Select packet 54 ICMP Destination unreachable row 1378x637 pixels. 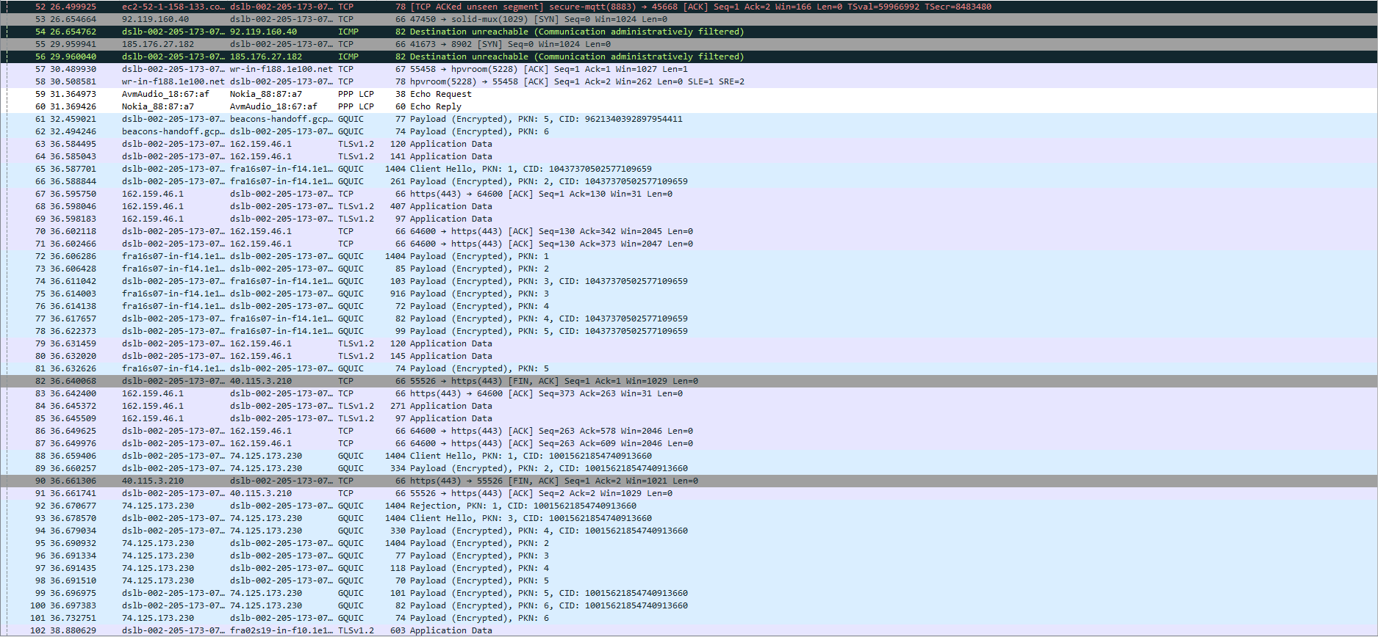tap(689, 32)
